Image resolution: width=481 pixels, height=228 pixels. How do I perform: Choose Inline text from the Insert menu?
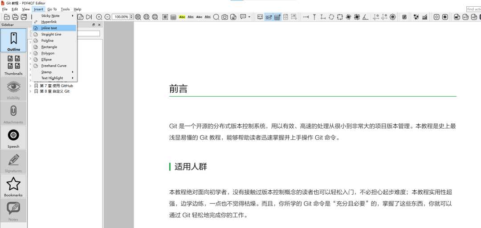pyautogui.click(x=54, y=28)
